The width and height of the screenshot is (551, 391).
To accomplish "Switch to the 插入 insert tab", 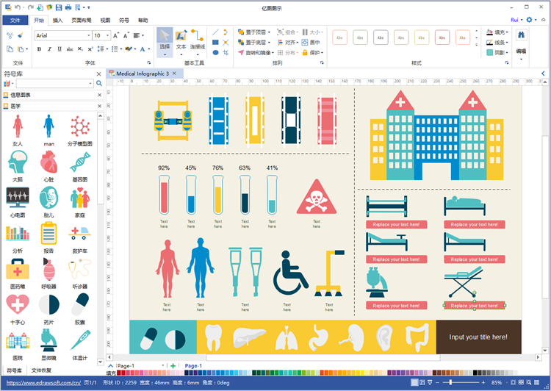I will [x=57, y=20].
